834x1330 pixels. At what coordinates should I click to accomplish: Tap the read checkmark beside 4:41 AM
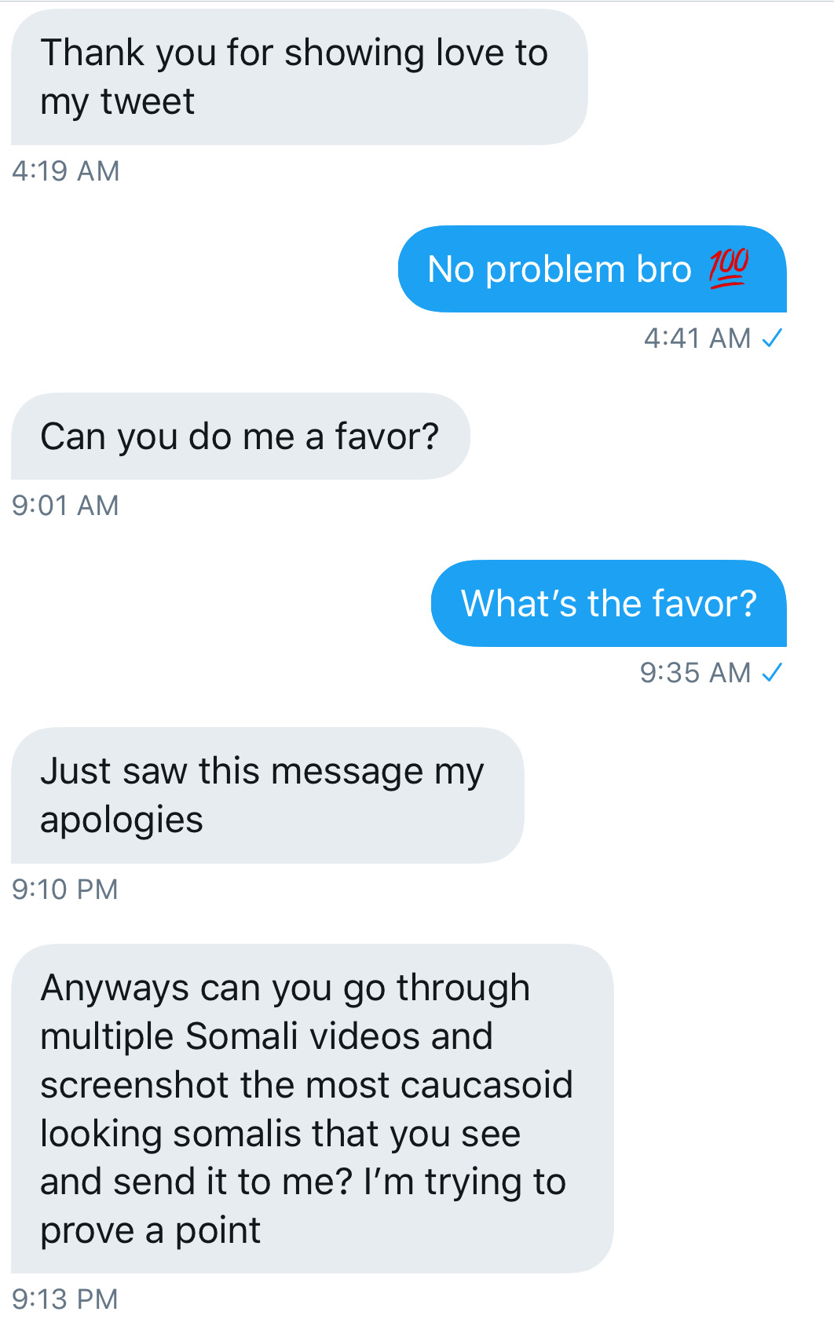click(x=772, y=338)
